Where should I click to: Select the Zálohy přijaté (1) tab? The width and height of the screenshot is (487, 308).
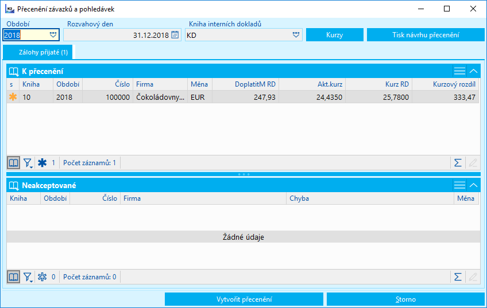pyautogui.click(x=38, y=52)
